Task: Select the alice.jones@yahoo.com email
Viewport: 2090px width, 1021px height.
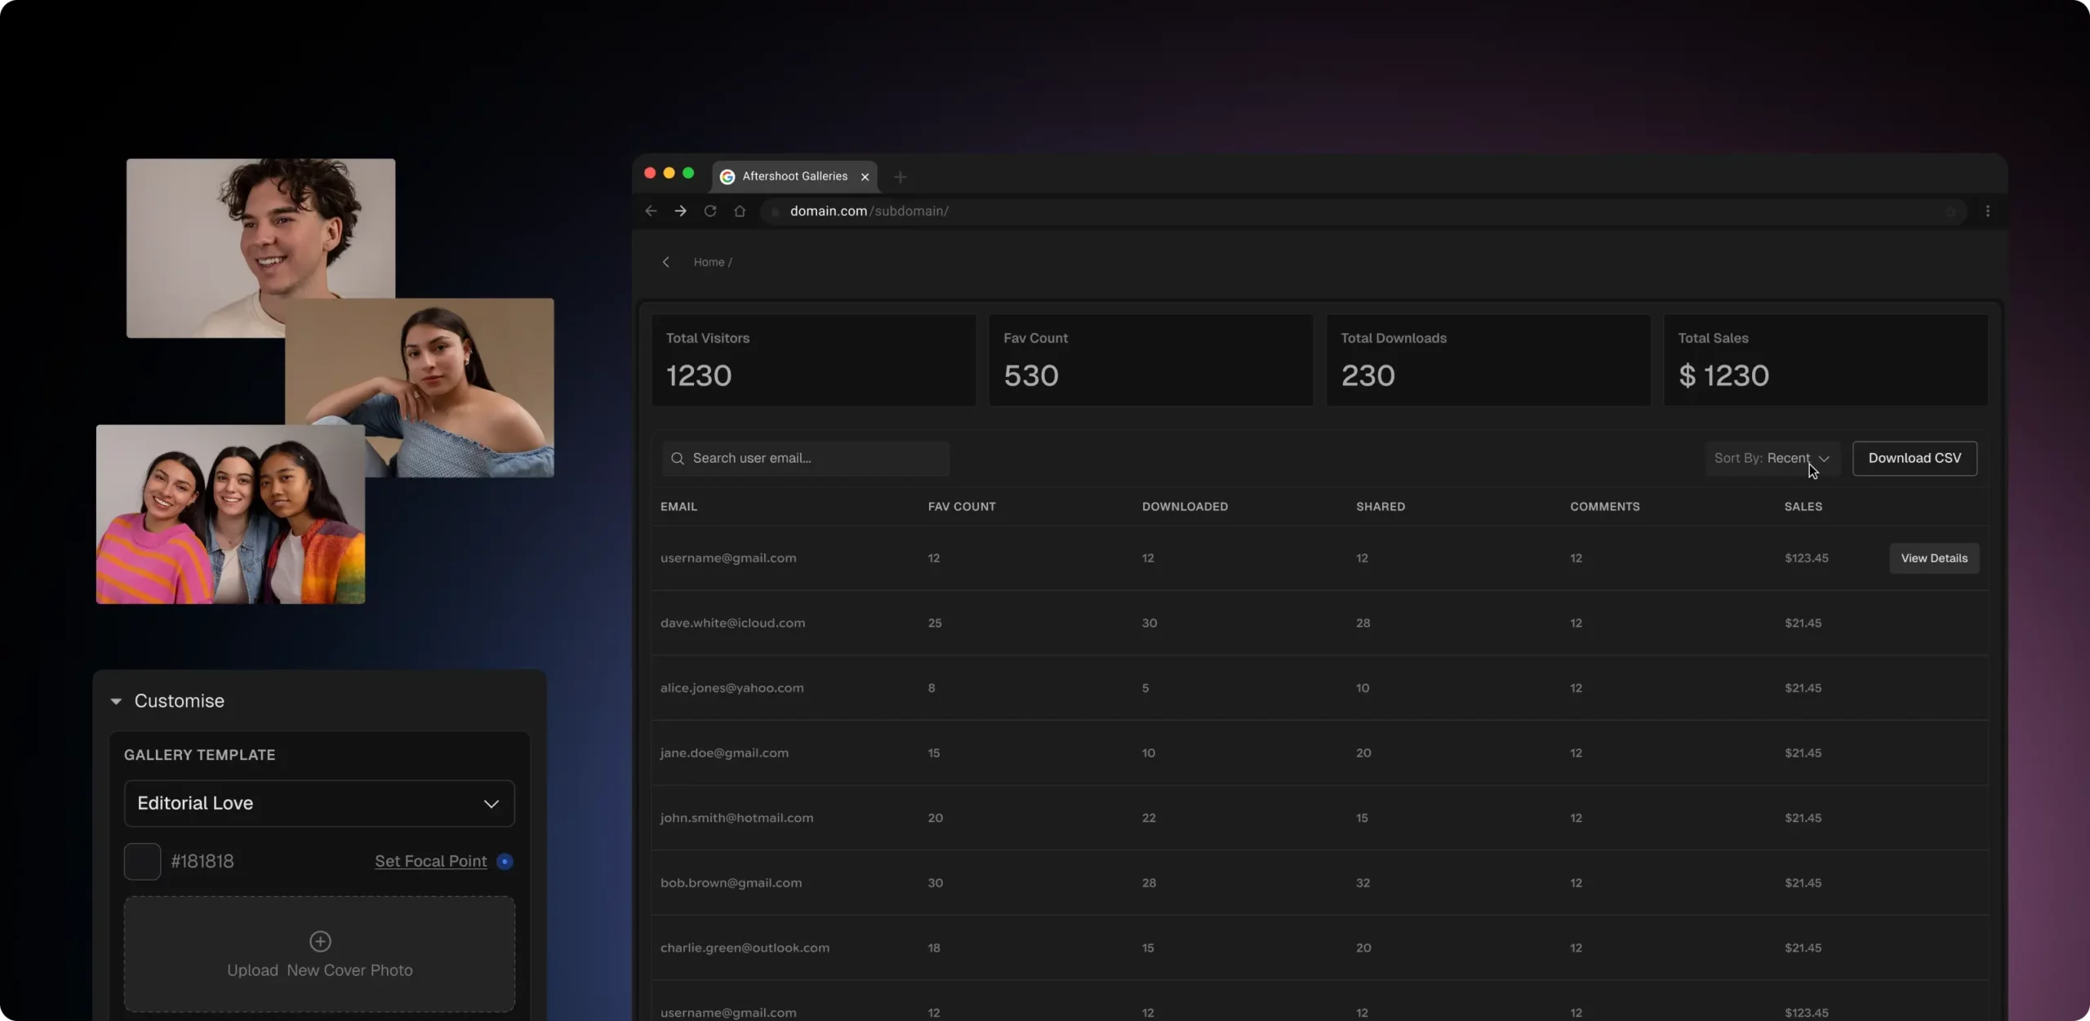Action: point(731,688)
